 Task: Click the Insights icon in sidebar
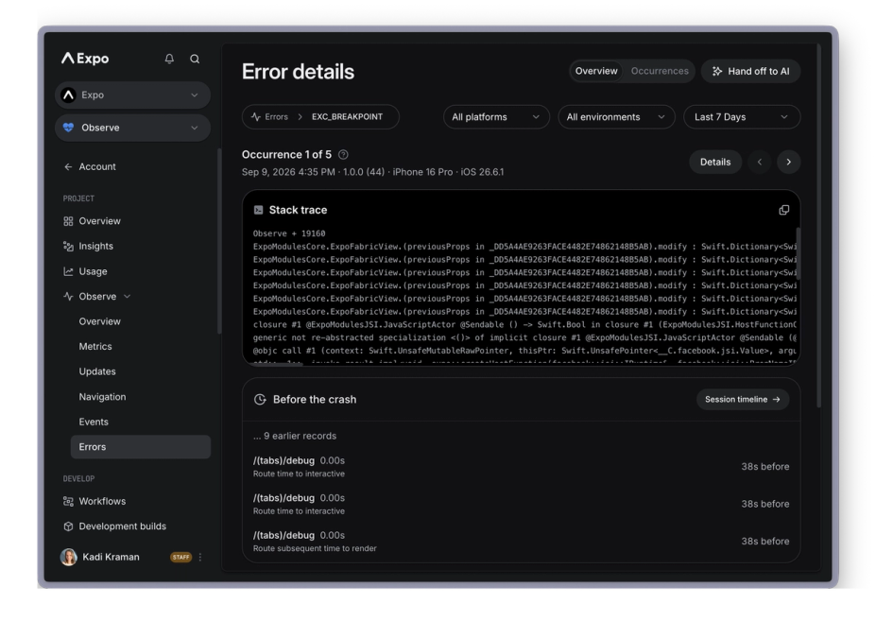coord(68,247)
